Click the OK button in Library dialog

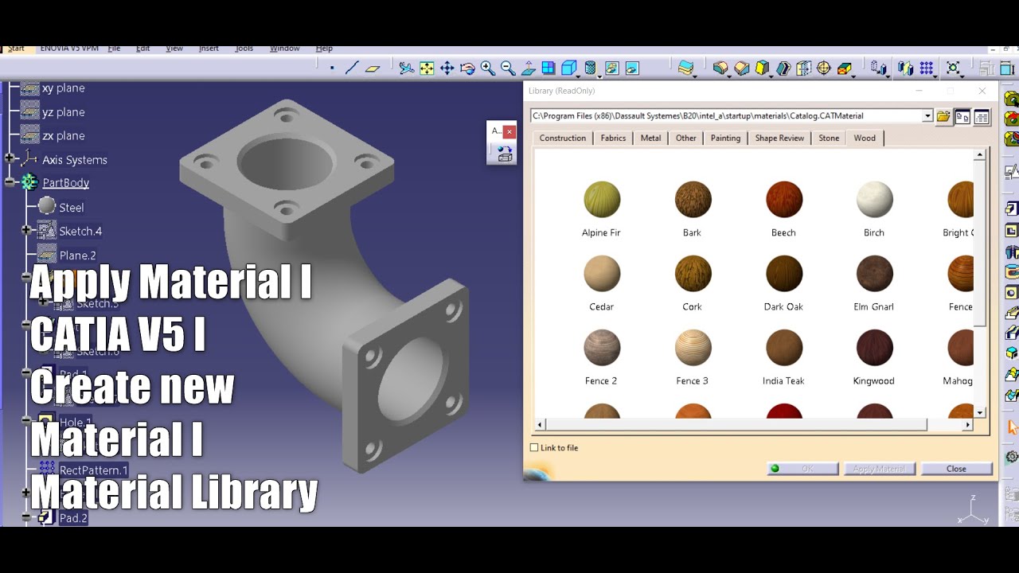pos(802,469)
